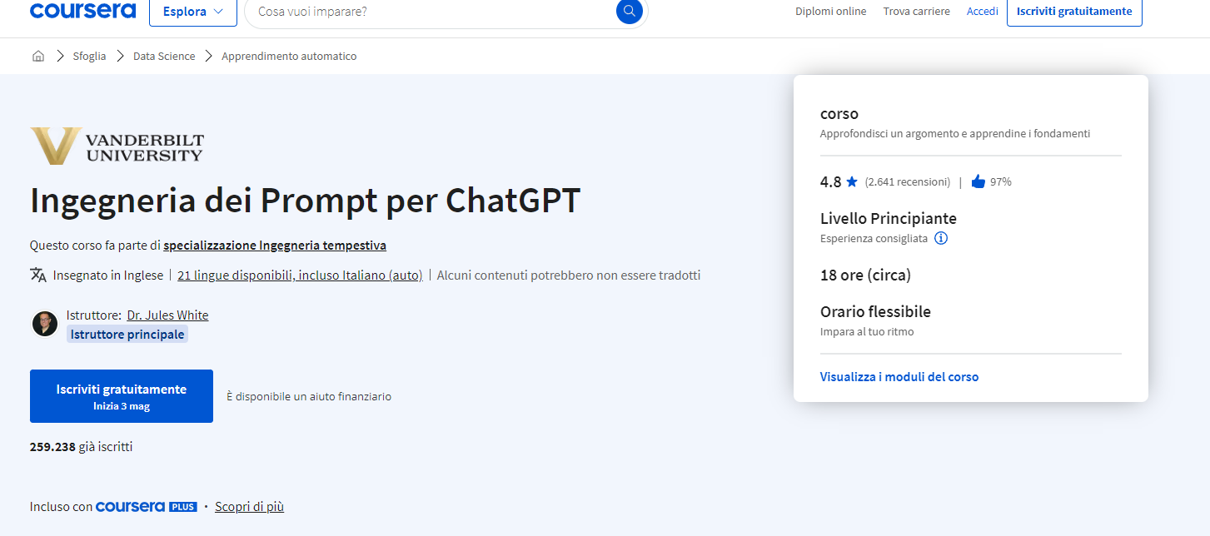Click the 2.641 recensioni text
1210x536 pixels.
coord(908,181)
